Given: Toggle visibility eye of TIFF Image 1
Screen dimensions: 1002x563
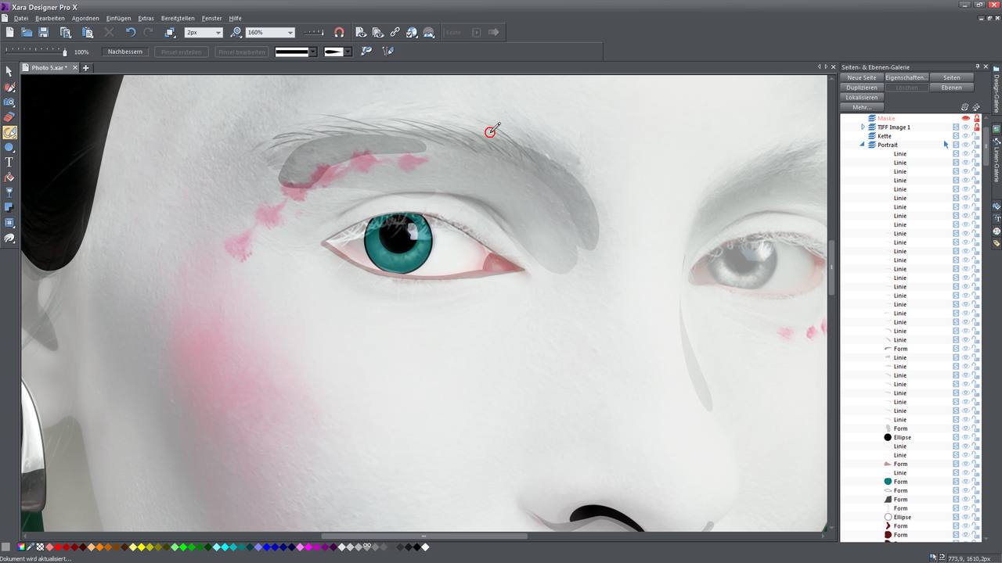Looking at the screenshot, I should click(966, 127).
